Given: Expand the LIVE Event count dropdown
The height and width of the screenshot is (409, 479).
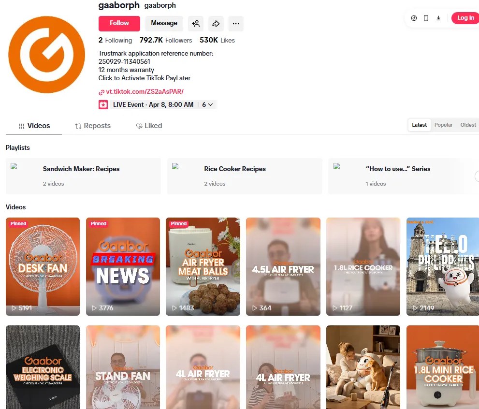Looking at the screenshot, I should click(x=207, y=104).
